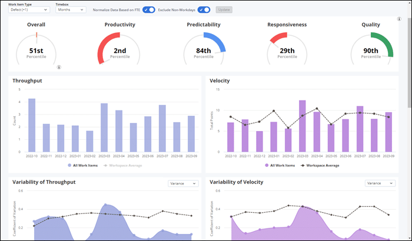Viewport: 412px width, 241px height.
Task: Click the 2023-03 bar in Throughput chart
Action: point(104,128)
